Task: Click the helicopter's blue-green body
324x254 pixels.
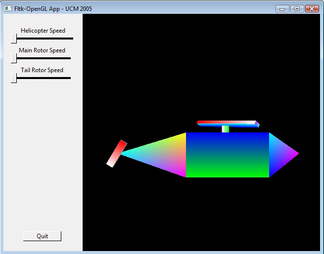Action: click(228, 155)
